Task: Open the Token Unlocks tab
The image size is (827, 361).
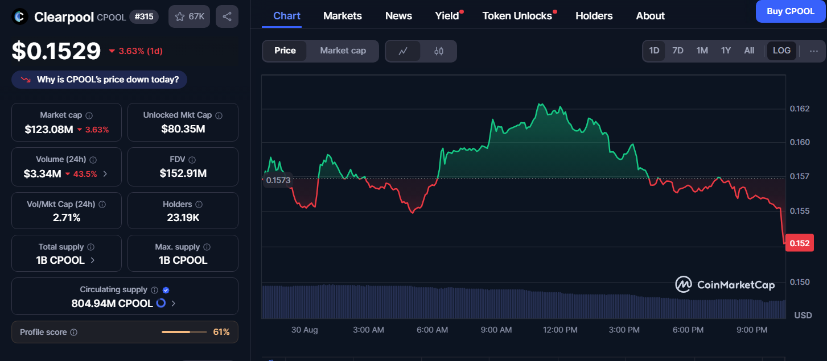Action: (517, 16)
